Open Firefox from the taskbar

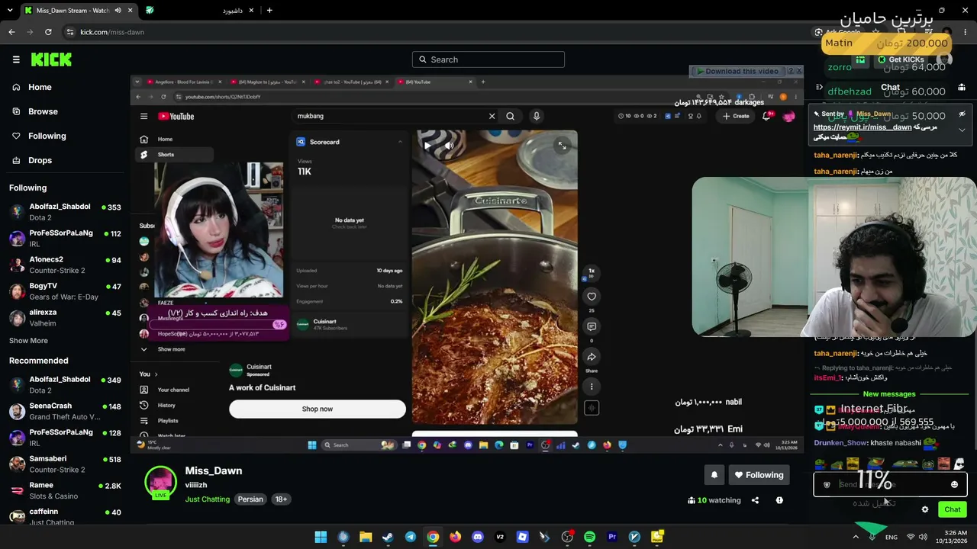tap(455, 537)
